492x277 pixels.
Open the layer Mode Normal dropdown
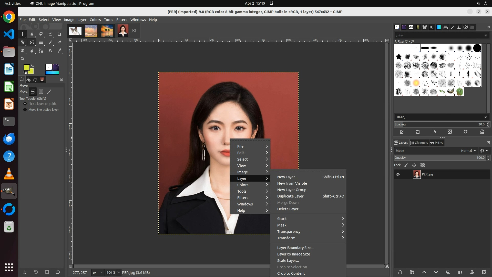pos(469,151)
